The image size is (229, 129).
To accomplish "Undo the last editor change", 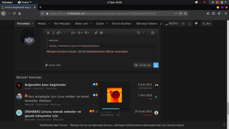I will click(x=138, y=33).
